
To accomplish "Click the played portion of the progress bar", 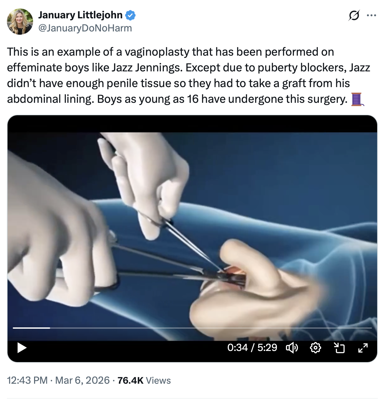I will coord(31,328).
